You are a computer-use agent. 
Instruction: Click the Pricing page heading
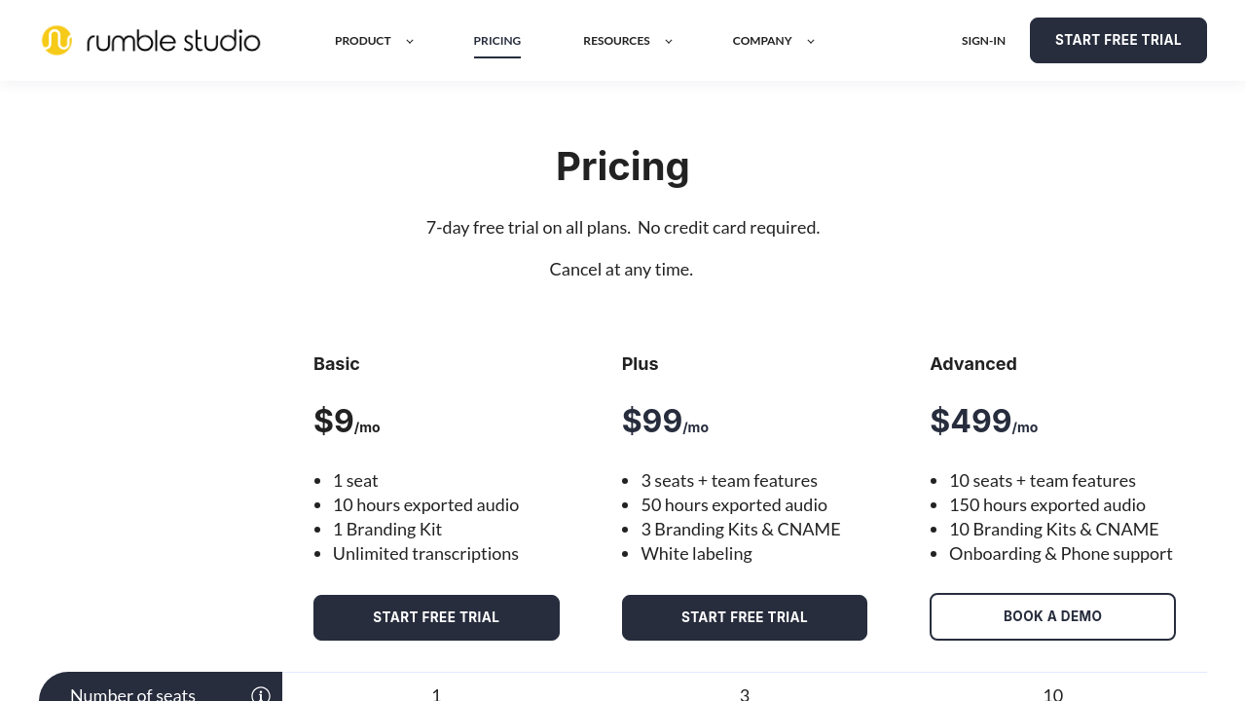[623, 166]
